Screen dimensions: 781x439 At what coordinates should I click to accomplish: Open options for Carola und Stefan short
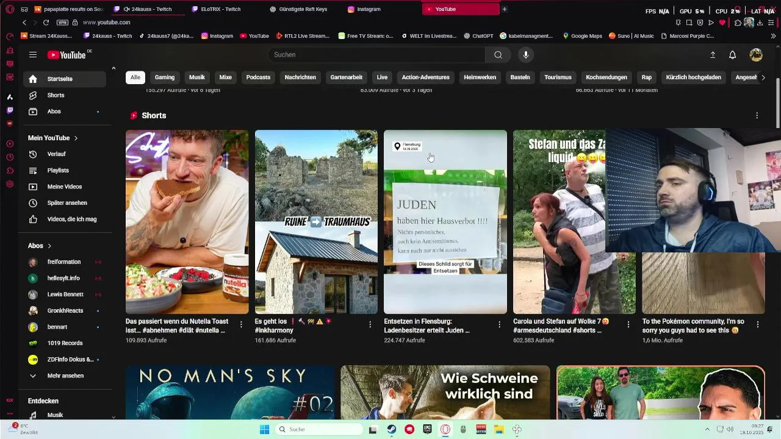[628, 324]
